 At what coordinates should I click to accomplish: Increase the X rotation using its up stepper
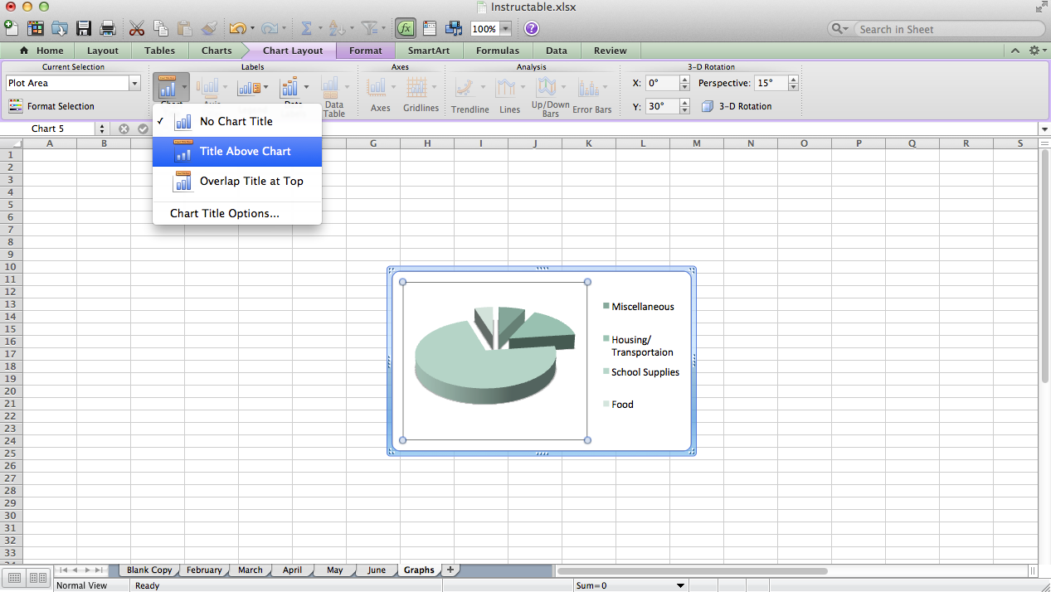click(x=684, y=79)
